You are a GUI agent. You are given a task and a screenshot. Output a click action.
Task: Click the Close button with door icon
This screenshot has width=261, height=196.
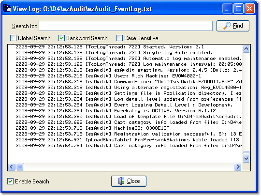[x=129, y=181]
